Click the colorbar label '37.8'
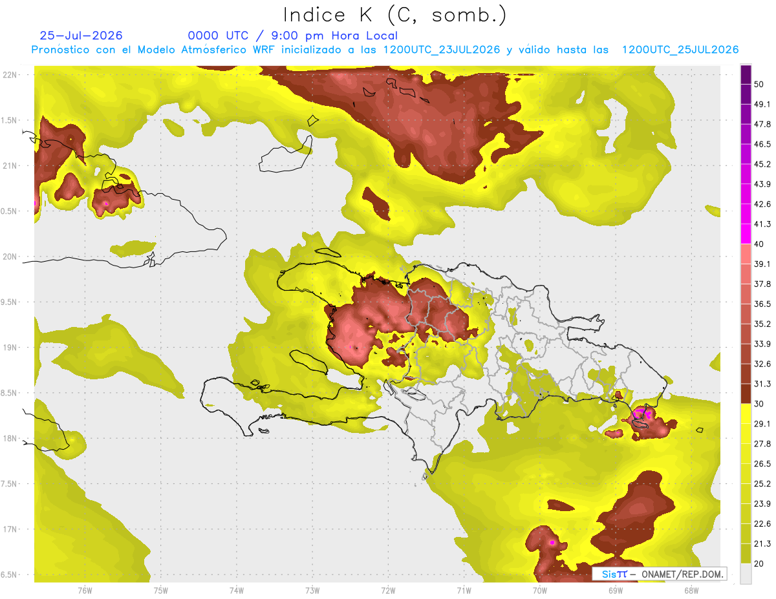The width and height of the screenshot is (776, 599). 762,284
